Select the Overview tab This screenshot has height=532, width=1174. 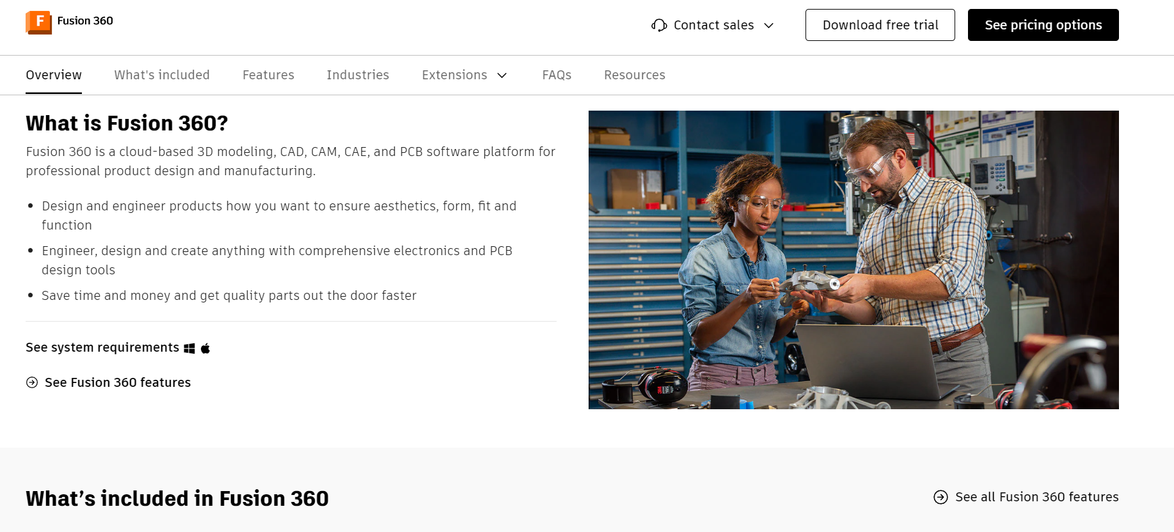(x=54, y=75)
